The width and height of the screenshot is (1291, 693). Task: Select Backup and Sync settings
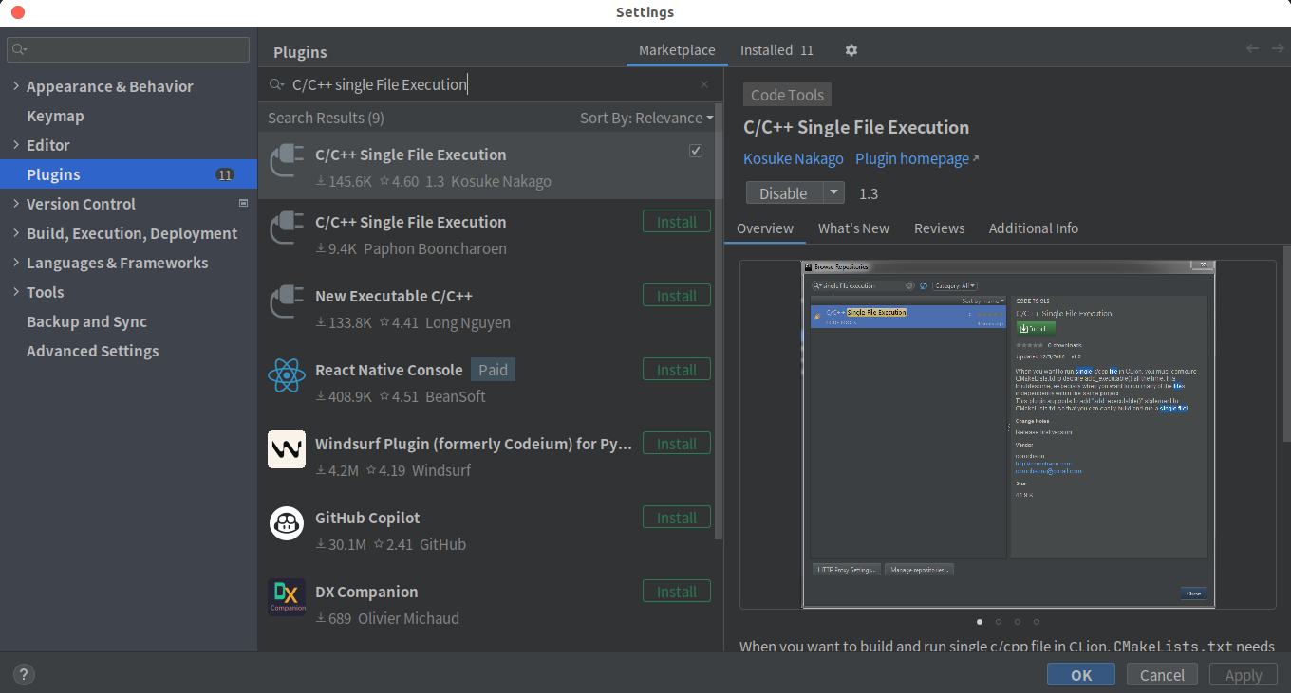coord(86,321)
